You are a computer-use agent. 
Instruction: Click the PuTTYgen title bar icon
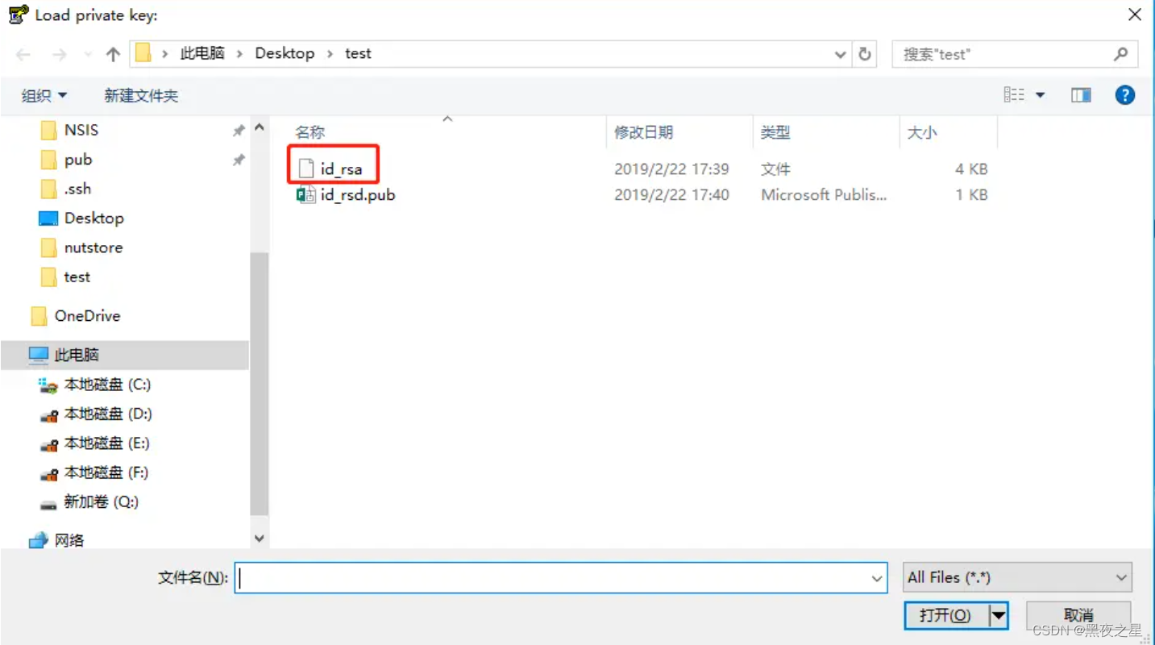pyautogui.click(x=18, y=15)
